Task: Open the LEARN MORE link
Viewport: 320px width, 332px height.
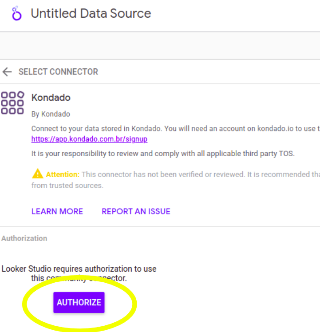Action: click(57, 211)
